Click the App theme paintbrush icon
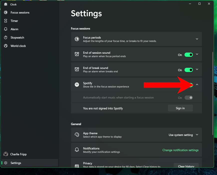217x175 pixels. coord(77,135)
